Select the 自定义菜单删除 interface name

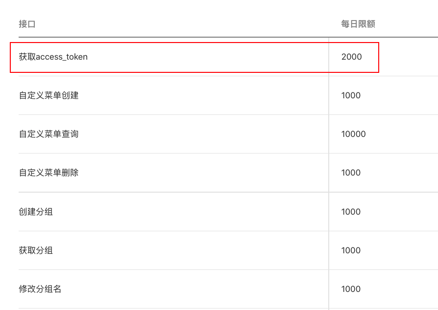[49, 173]
